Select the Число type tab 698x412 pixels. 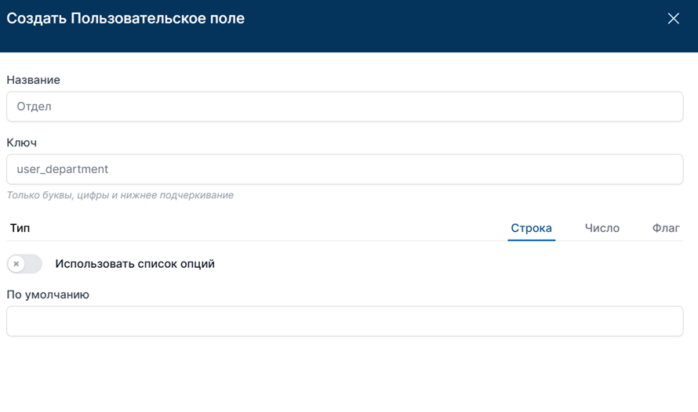pos(602,228)
